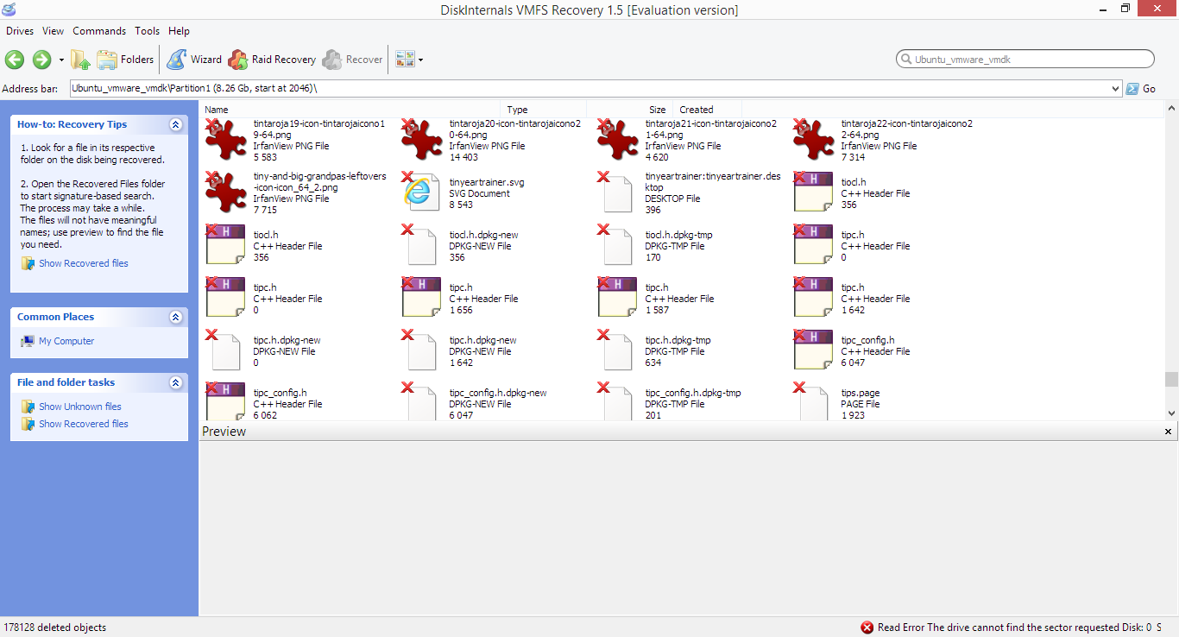Image resolution: width=1179 pixels, height=637 pixels.
Task: Select tipc_config.h.dpkg-tmp file icon
Action: point(617,401)
